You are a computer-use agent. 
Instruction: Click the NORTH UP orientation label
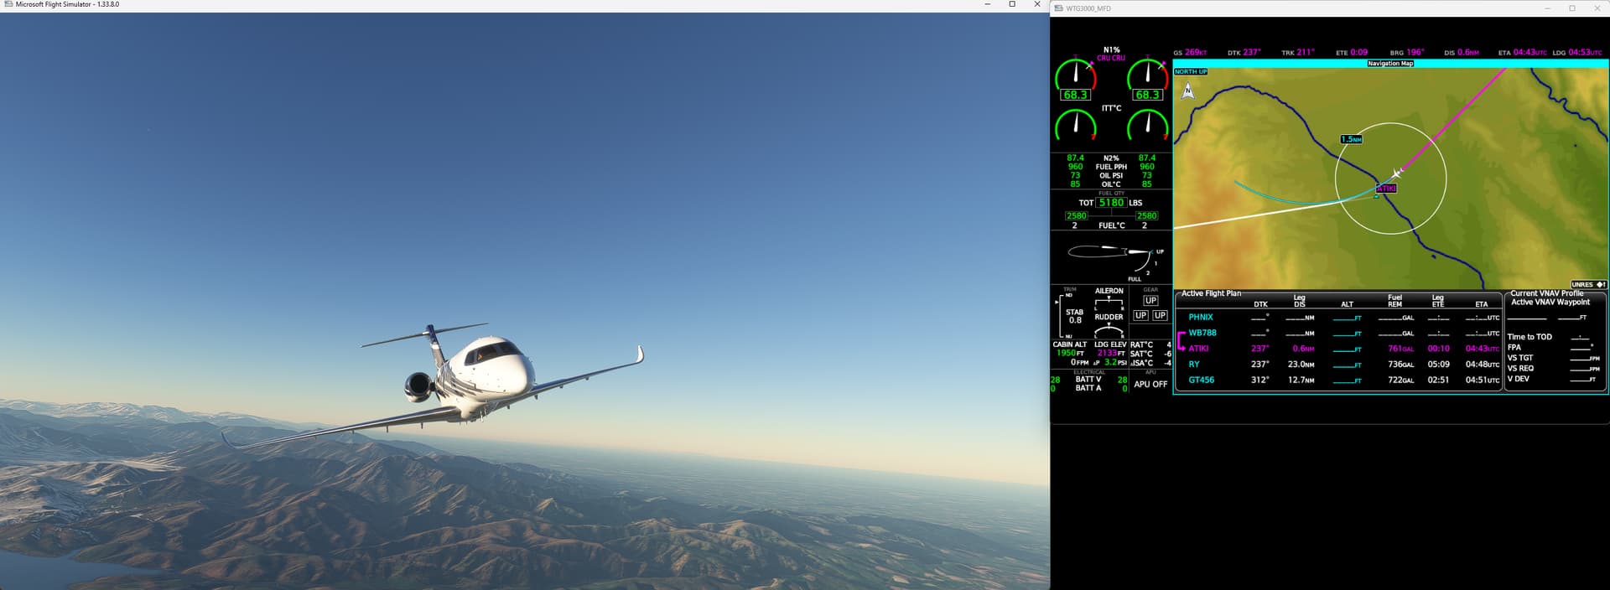[x=1191, y=72]
